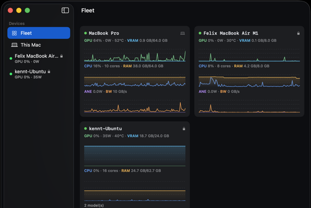The width and height of the screenshot is (311, 208).
Task: Open the MacBook Pro card title
Action: [104, 33]
